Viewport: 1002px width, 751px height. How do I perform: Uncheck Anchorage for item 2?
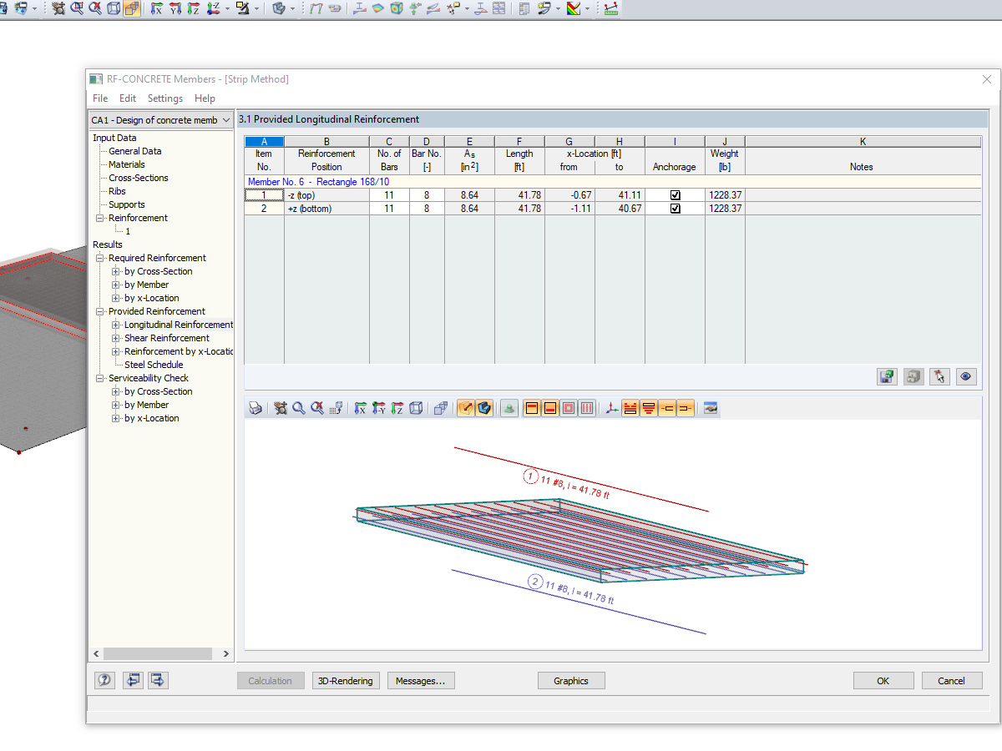click(675, 208)
